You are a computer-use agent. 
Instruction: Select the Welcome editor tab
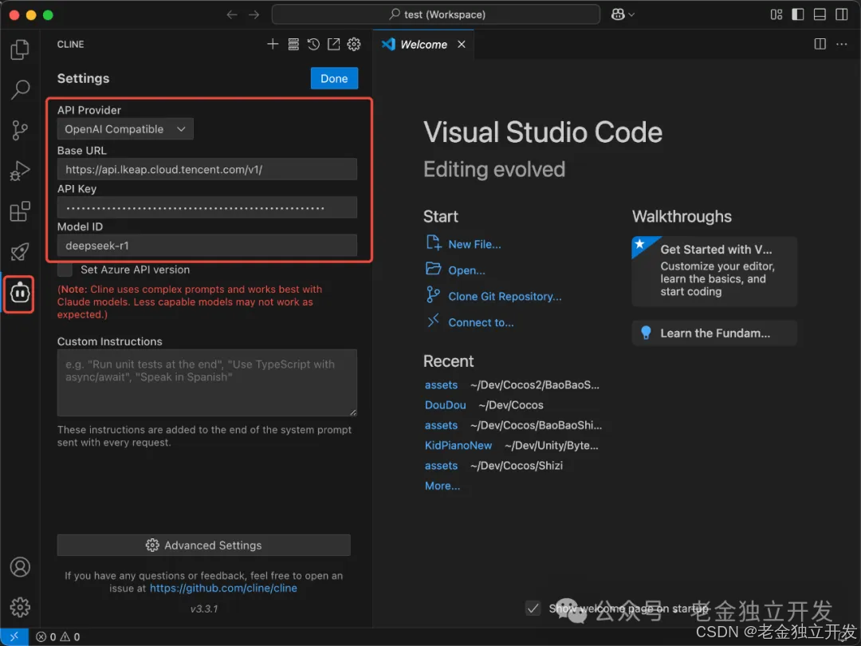click(x=423, y=45)
